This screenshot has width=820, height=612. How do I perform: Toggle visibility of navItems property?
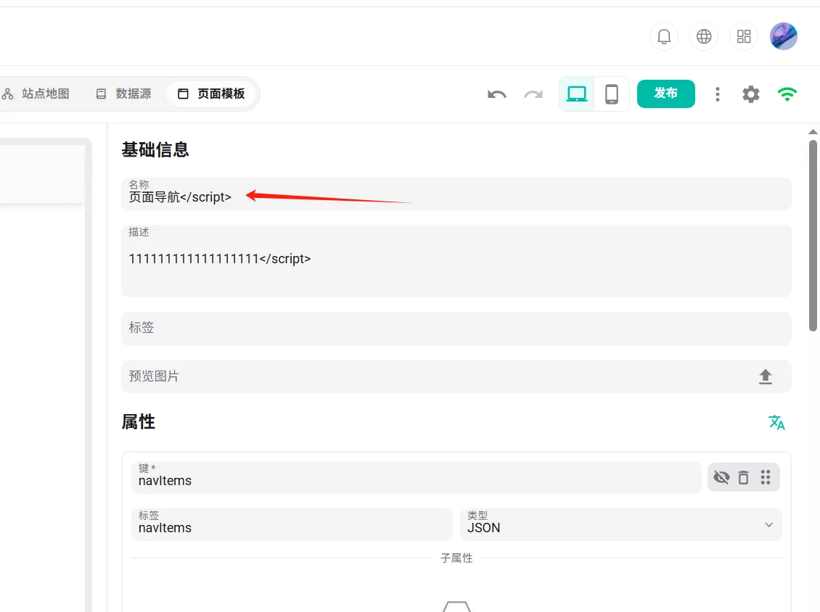(721, 477)
